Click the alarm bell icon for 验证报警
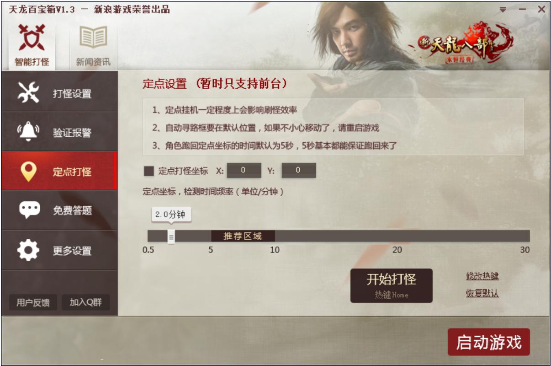This screenshot has height=366, width=551. pos(28,132)
